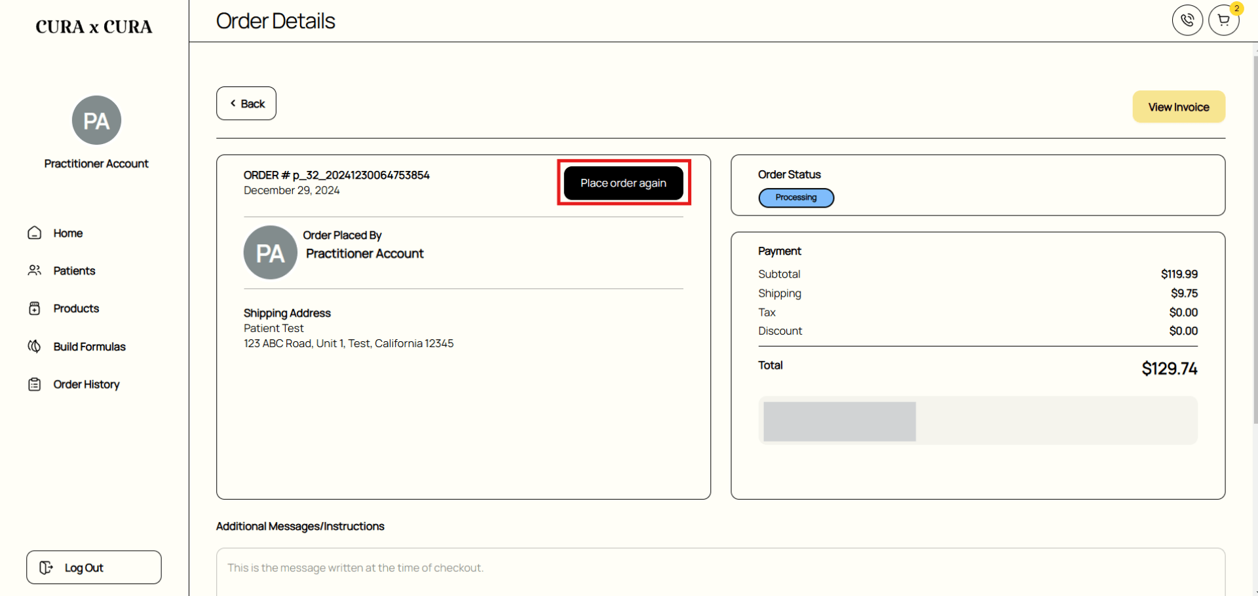Click the Log Out button
1258x596 pixels.
coord(94,567)
